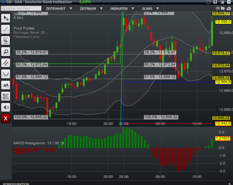Open the aA text annotation tool
233x185 pixels.
point(6,85)
